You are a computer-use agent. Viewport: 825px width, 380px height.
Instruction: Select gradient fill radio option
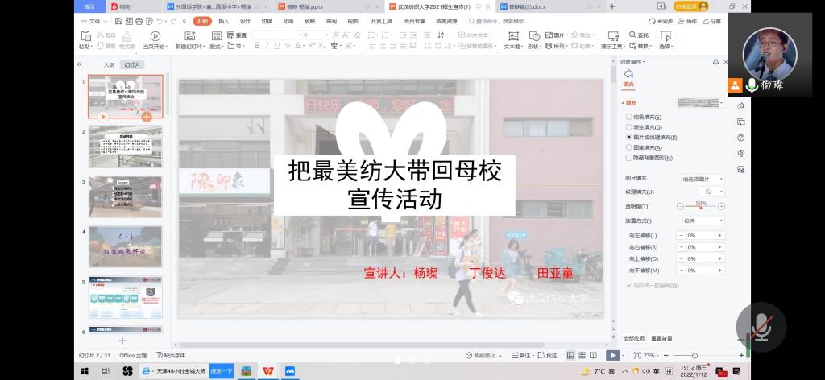[x=629, y=127]
